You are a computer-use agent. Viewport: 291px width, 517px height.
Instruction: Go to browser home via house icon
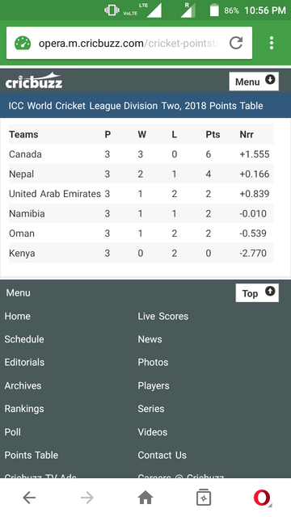coord(145,498)
